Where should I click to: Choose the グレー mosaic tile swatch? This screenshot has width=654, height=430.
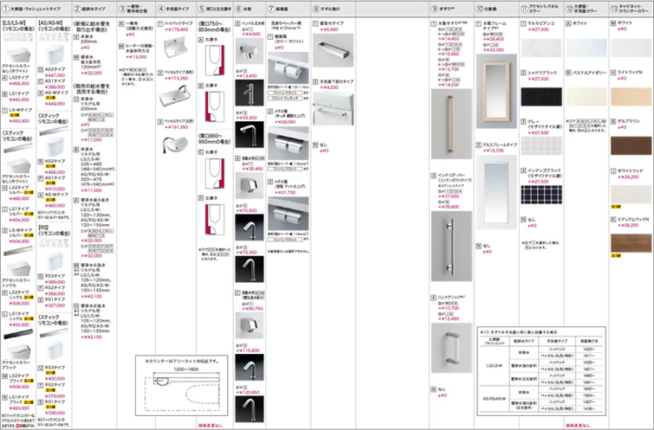pos(541,146)
